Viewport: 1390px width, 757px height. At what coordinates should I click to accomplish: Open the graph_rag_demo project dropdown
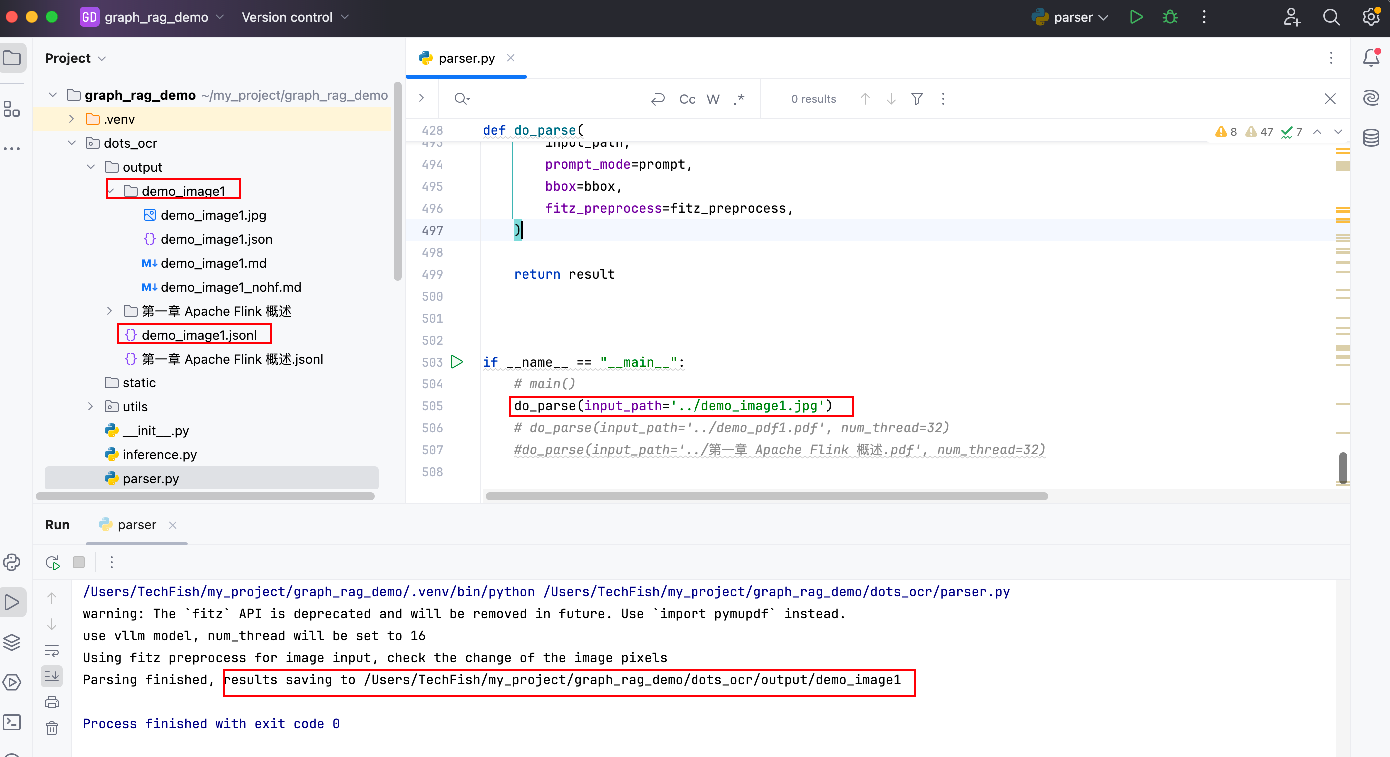tap(152, 17)
